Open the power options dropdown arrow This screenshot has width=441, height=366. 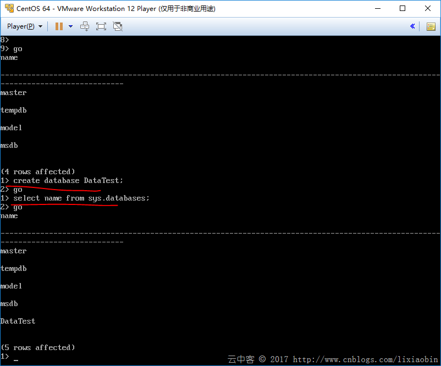pos(70,26)
